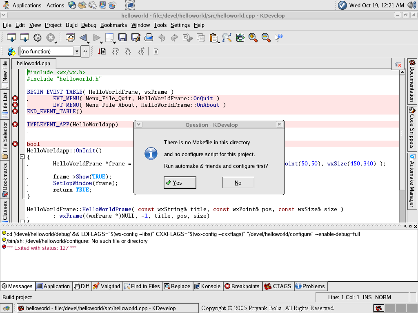
Task: Switch to the Konsole output tab
Action: [x=207, y=286]
